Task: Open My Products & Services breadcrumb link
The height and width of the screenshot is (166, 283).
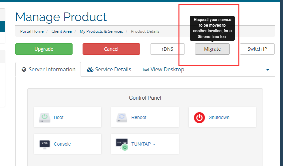Action: [x=101, y=31]
